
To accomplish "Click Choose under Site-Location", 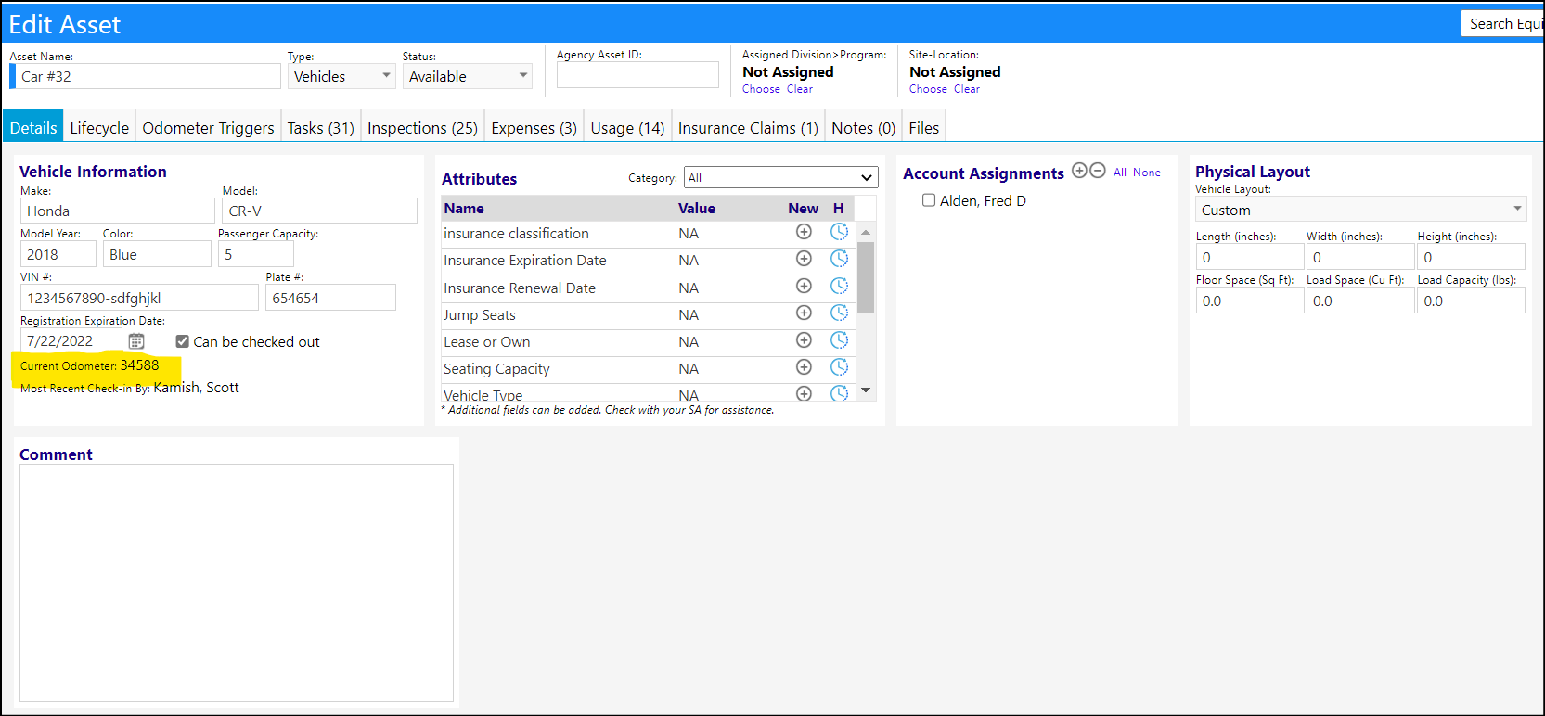I will (x=928, y=89).
